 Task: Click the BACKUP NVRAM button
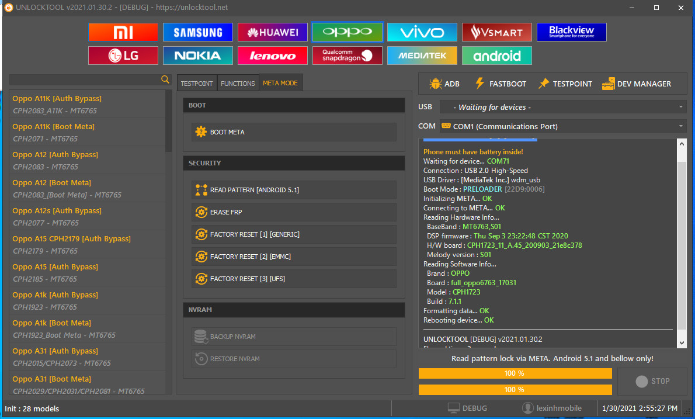(294, 337)
